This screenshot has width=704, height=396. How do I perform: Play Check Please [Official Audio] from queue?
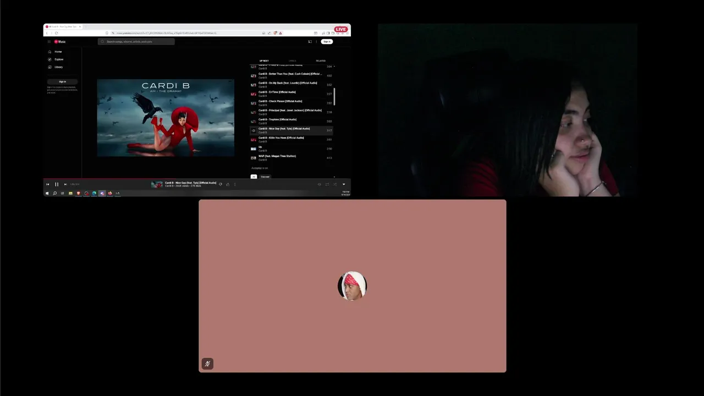(291, 103)
